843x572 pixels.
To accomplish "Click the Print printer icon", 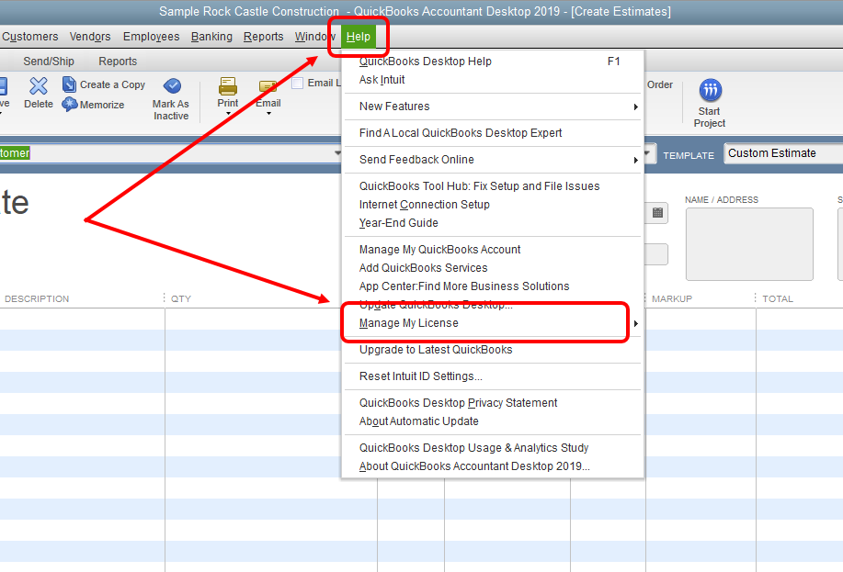I will (x=227, y=86).
